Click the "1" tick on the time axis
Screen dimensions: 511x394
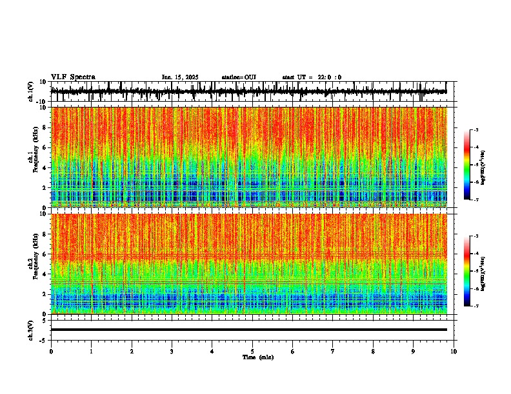coord(91,352)
